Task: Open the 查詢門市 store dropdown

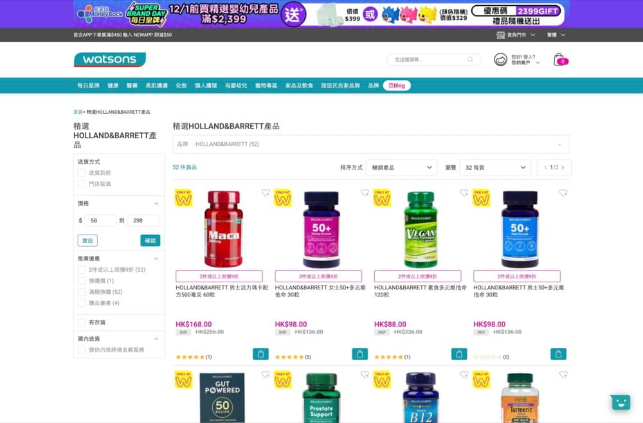Action: pos(516,35)
